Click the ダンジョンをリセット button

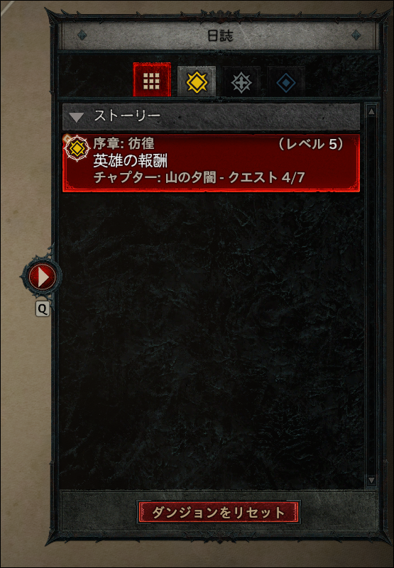219,512
